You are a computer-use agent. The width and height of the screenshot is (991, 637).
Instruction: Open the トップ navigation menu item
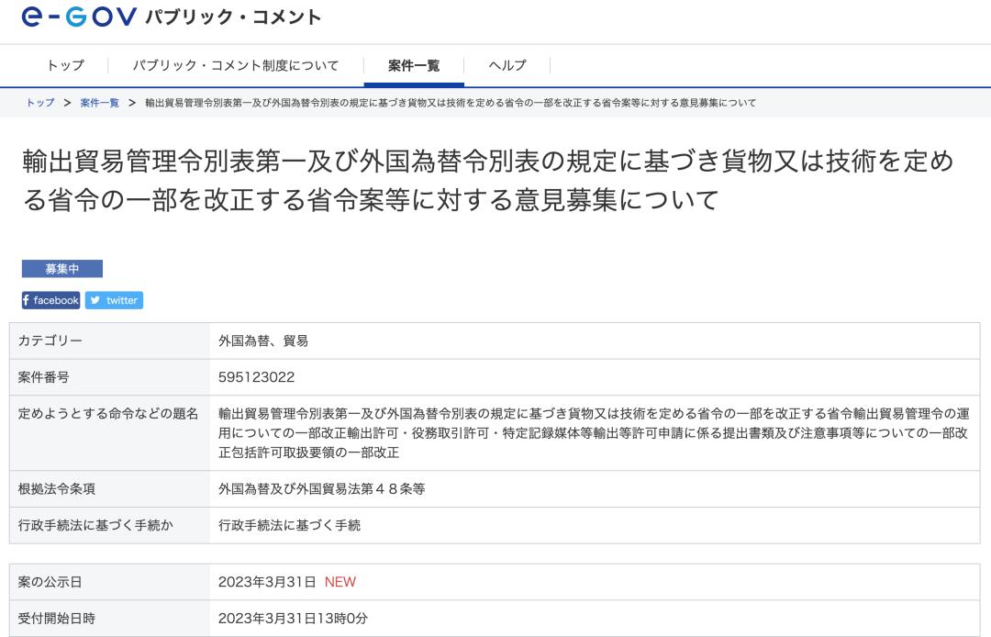point(65,65)
